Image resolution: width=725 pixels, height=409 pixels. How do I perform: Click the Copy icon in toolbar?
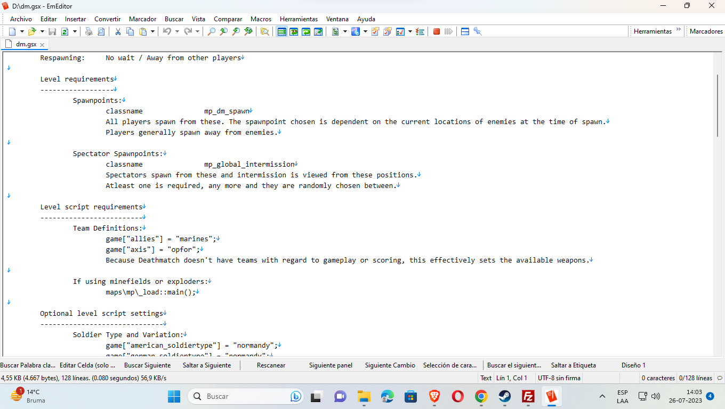click(x=130, y=31)
